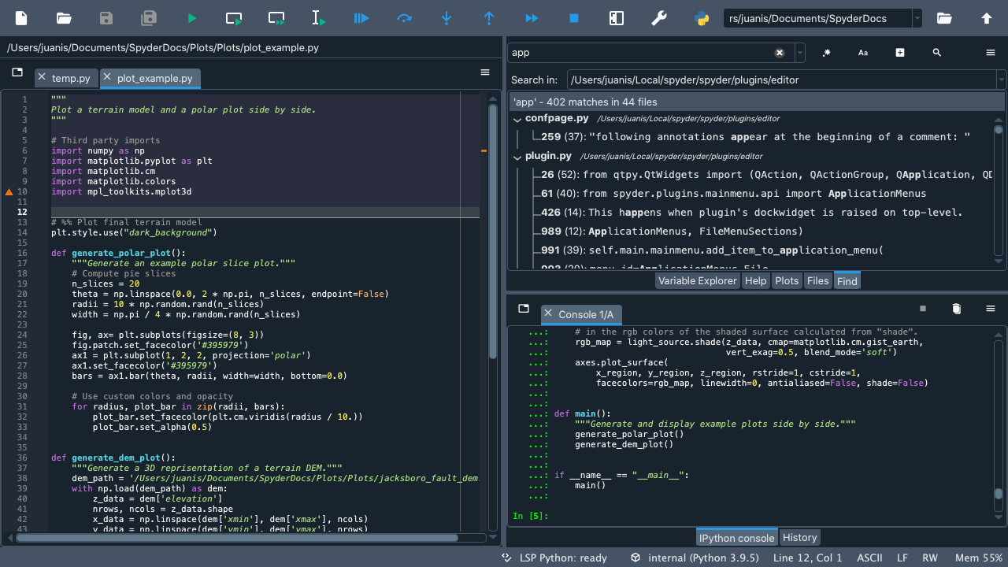Toggle regular expression search in Find
This screenshot has width=1008, height=567.
(826, 53)
